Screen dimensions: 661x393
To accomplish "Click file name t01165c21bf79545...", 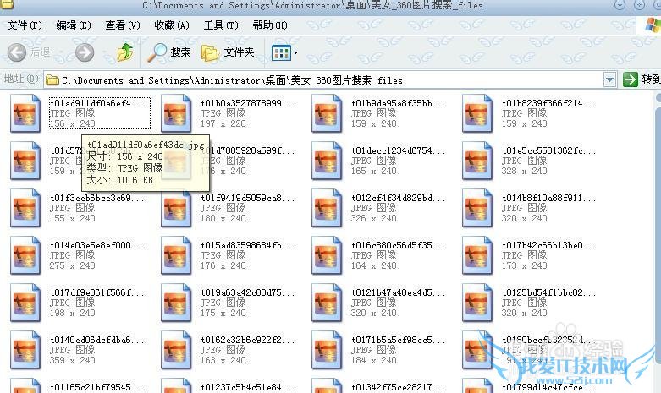I will [97, 387].
